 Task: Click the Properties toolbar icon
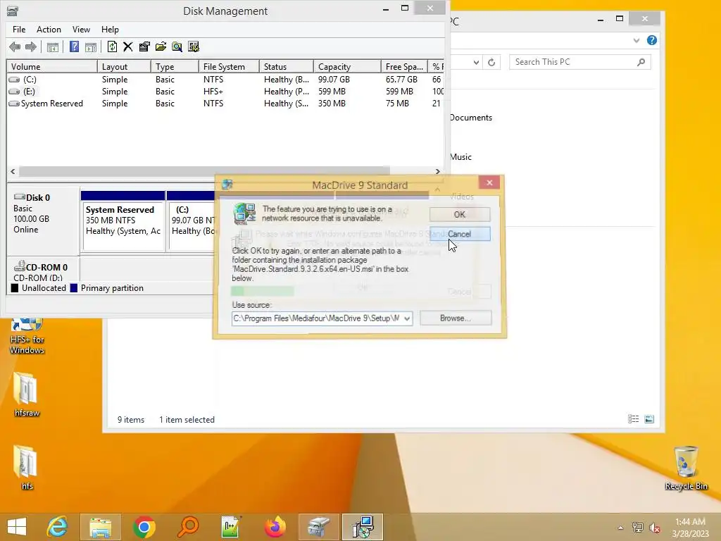point(144,46)
